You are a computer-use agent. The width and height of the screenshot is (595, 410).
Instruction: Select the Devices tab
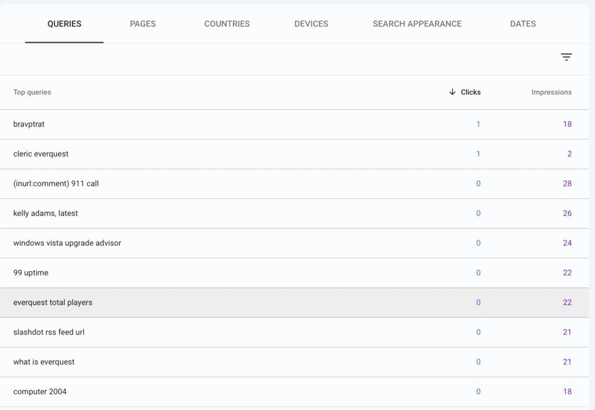click(x=311, y=24)
